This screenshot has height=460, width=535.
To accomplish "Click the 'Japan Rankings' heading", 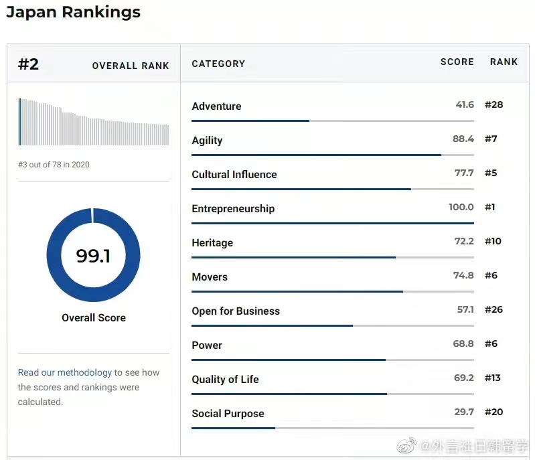I will (74, 12).
